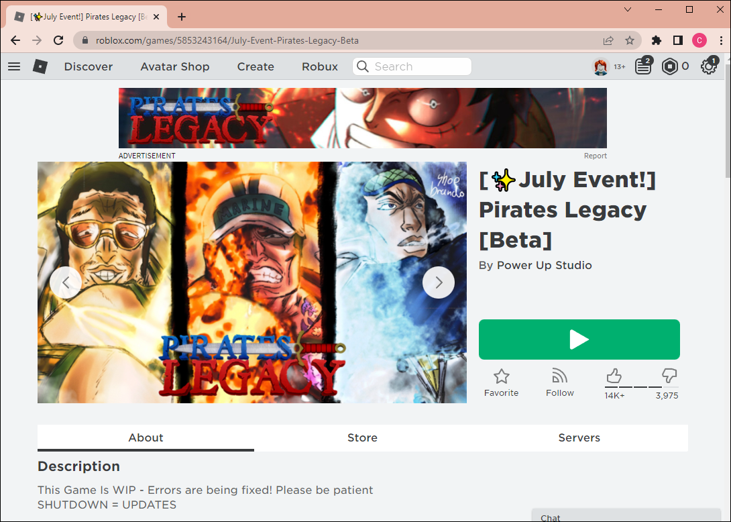
Task: Click the 'SHUTDOWN = UPDATES' description line
Action: pyautogui.click(x=107, y=505)
